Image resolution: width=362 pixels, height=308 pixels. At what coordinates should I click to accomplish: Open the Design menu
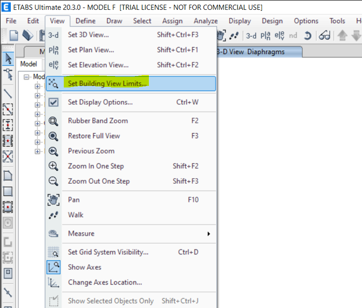272,21
